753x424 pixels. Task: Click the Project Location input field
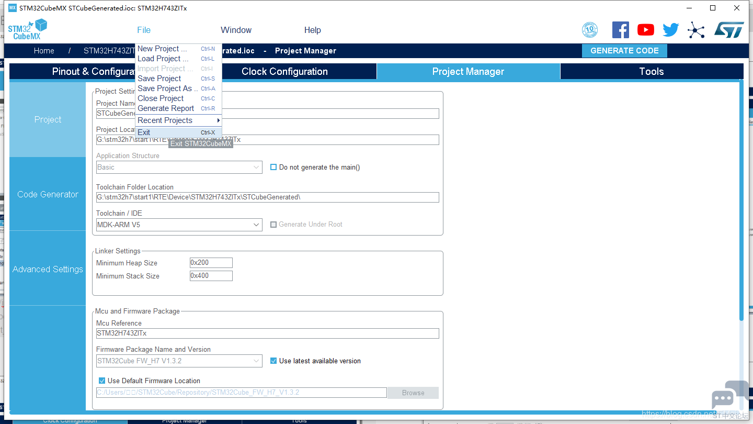click(x=268, y=140)
